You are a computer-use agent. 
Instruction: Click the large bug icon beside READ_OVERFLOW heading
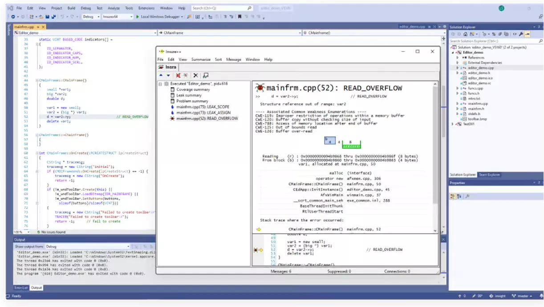tap(260, 88)
